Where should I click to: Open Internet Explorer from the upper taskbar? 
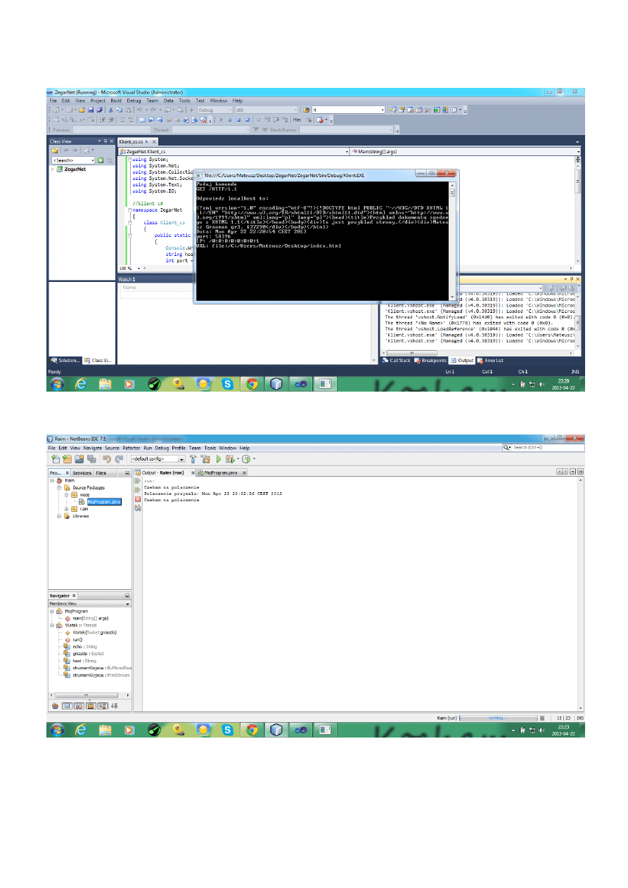point(81,384)
